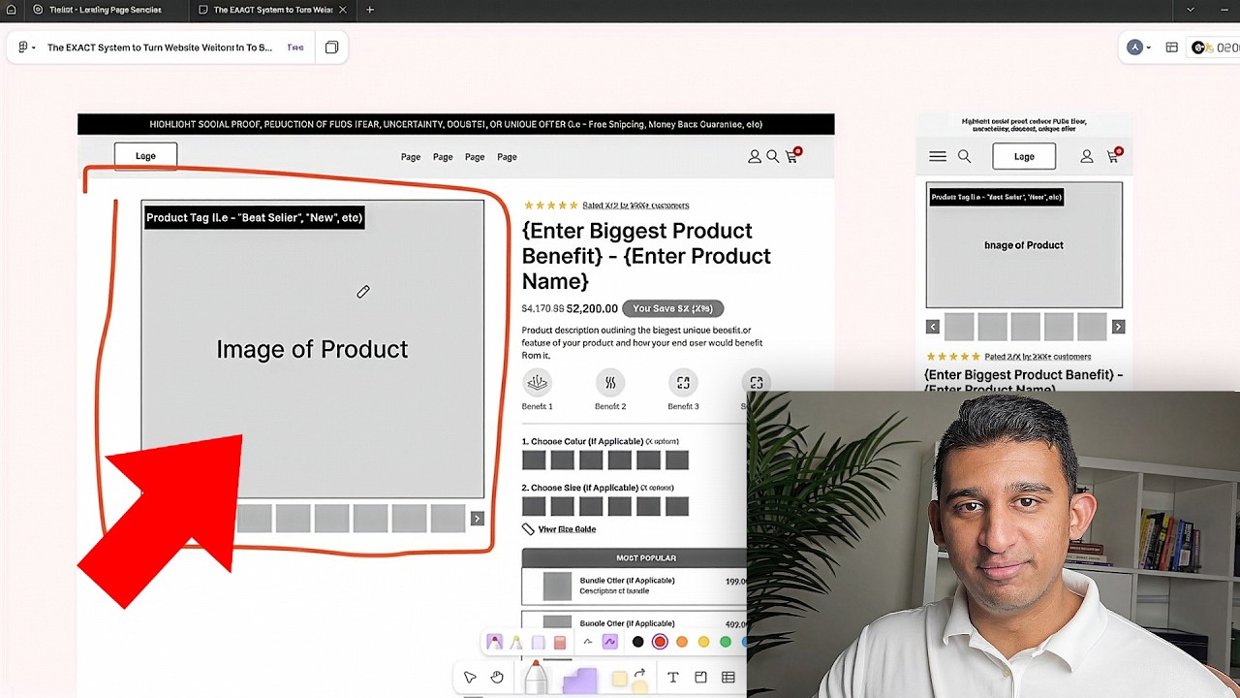Image resolution: width=1240 pixels, height=698 pixels.
Task: Open the View Size Guide link
Action: [x=567, y=529]
